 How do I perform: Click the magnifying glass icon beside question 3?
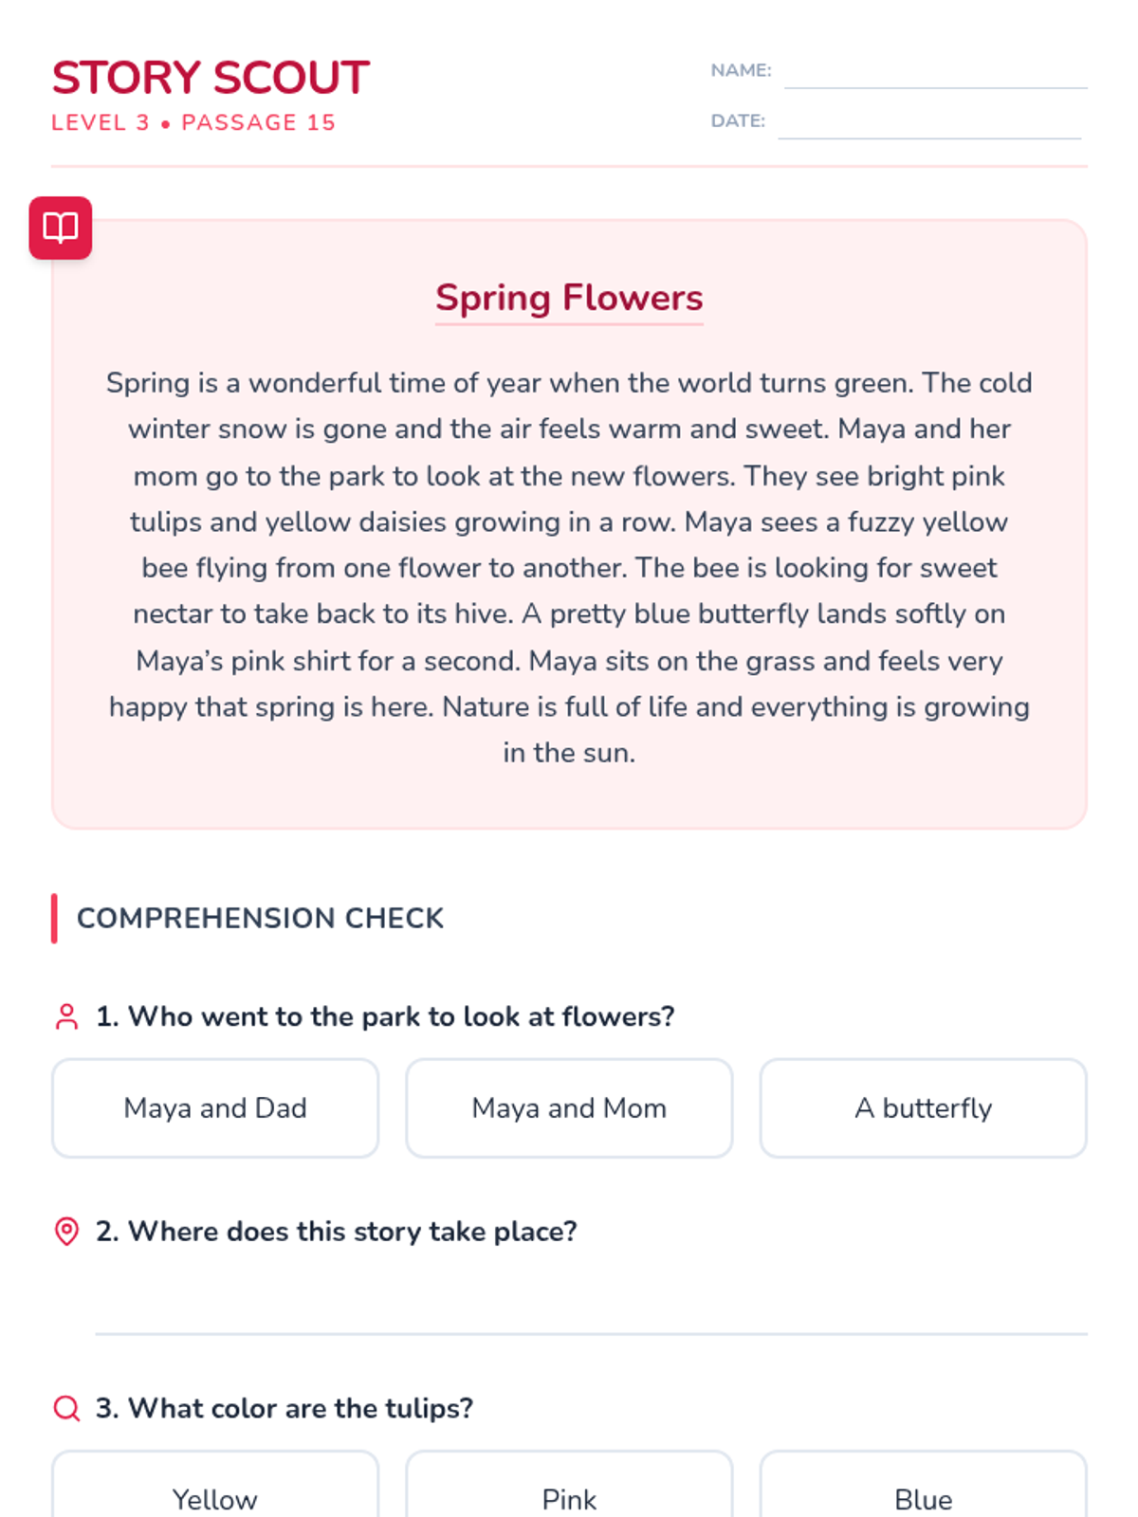tap(66, 1408)
